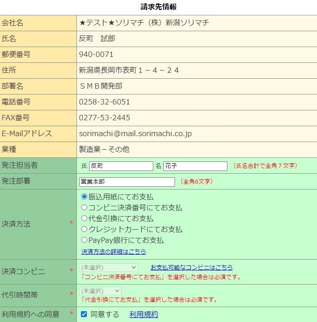Open the 代引時間帯 dropdown
This screenshot has width=317, height=322.
(x=100, y=291)
